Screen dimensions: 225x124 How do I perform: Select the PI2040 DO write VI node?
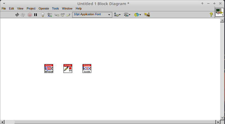(68, 69)
